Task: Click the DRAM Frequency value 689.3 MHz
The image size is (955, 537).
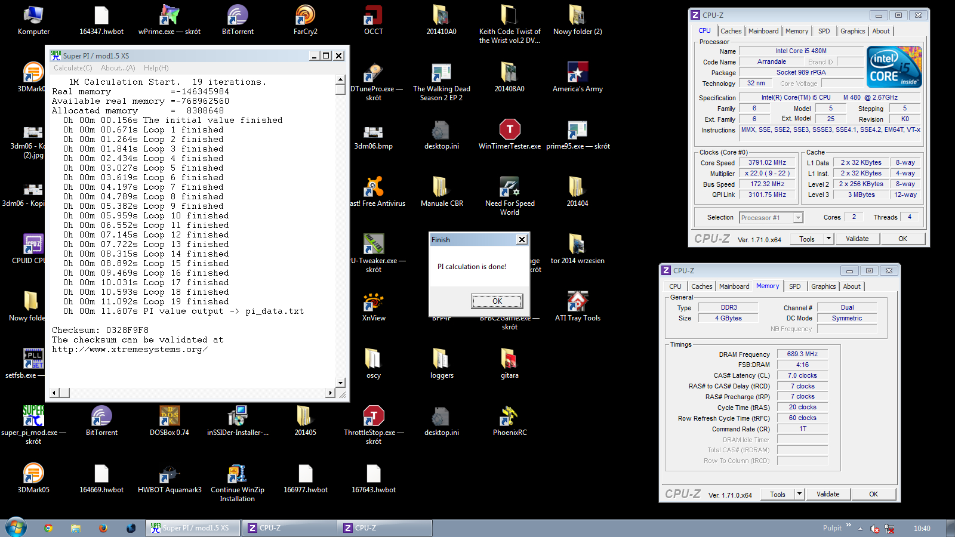Action: pyautogui.click(x=802, y=354)
